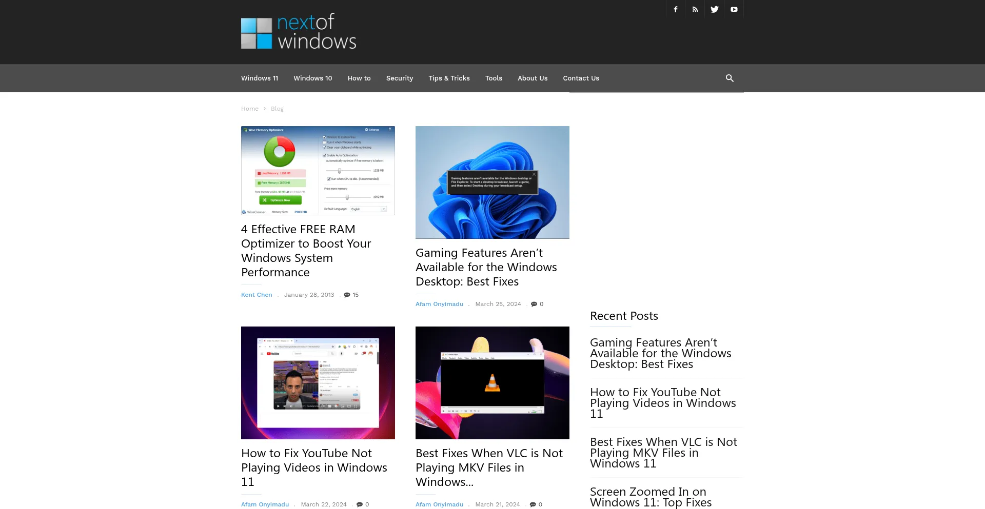Go to the How to section
Image resolution: width=985 pixels, height=509 pixels.
[x=359, y=78]
